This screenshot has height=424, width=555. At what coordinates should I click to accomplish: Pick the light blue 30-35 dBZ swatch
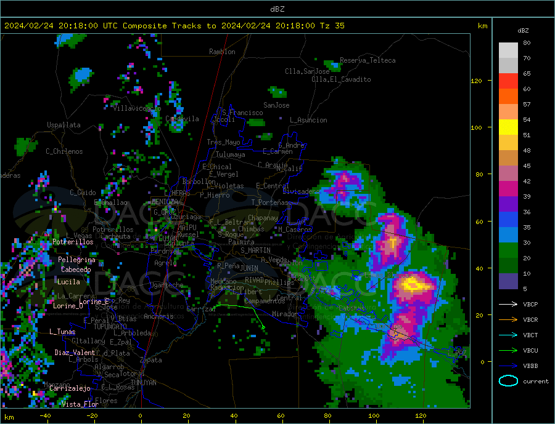pos(508,235)
